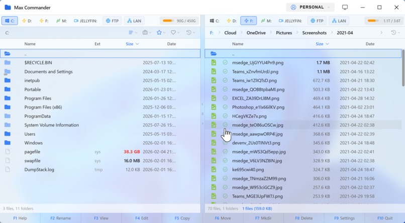Click the Date column header in right panel
The height and width of the screenshot is (223, 405).
coord(370,44)
